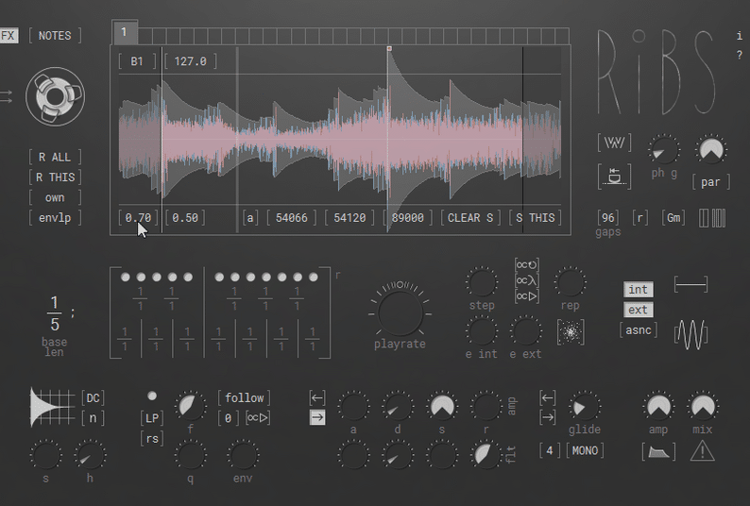
Task: Click the R THIS button
Action: (x=55, y=177)
